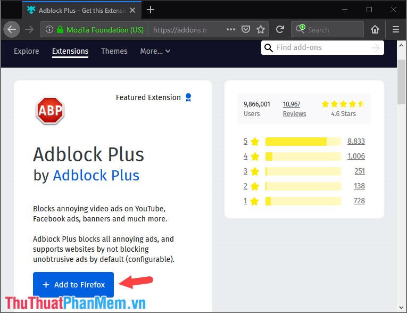Open the 1,006 four-star reviews count

click(356, 156)
